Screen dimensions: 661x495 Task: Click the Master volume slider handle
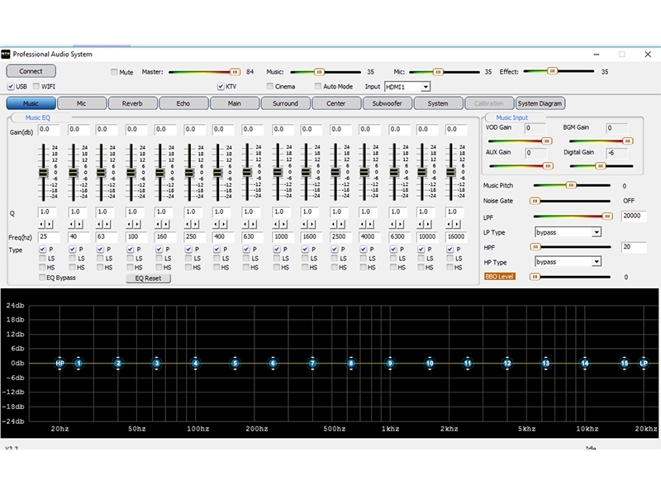click(x=235, y=72)
